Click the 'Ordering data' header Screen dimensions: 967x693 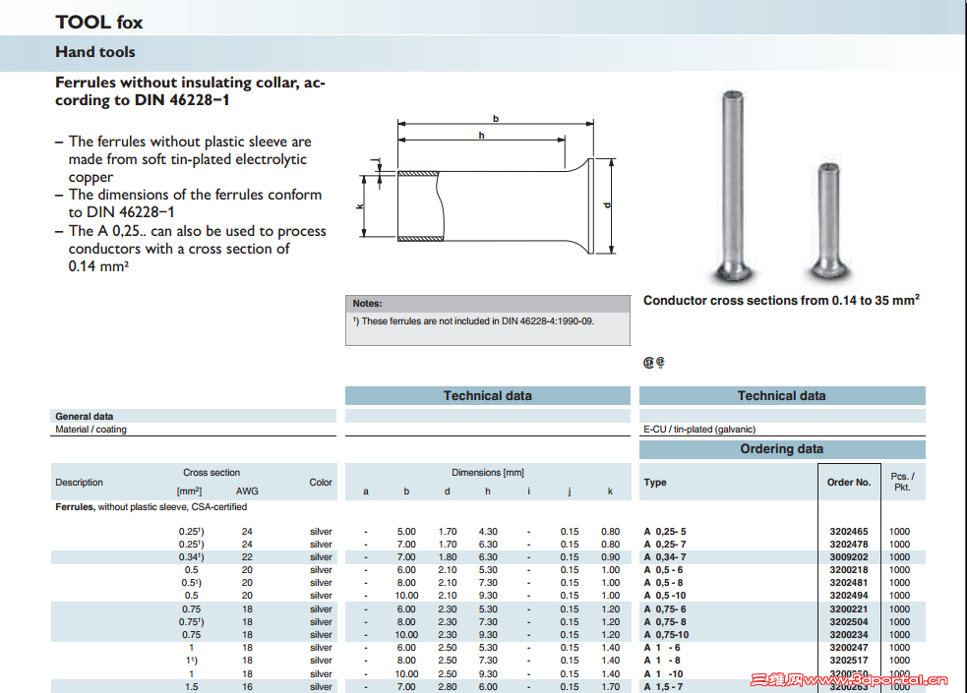click(x=781, y=449)
